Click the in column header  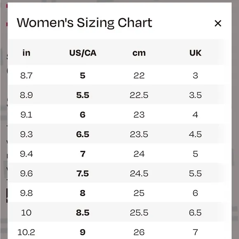pos(26,53)
